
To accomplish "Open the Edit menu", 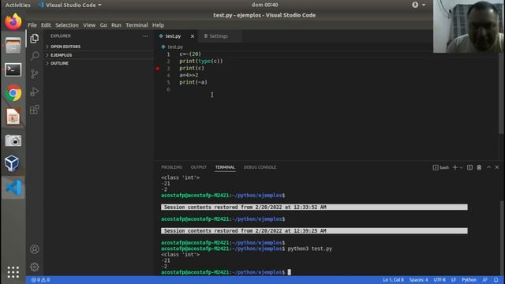I will point(46,25).
